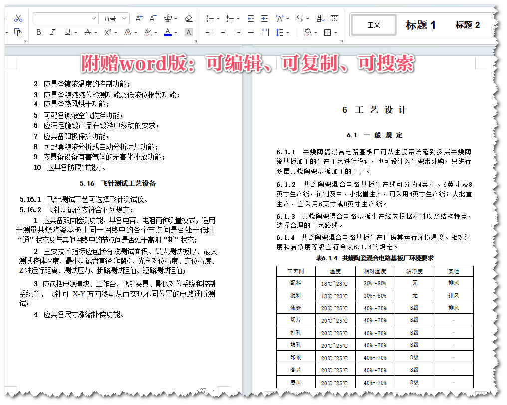The width and height of the screenshot is (507, 405).
Task: Toggle bold formatting on selected text
Action: point(39,33)
